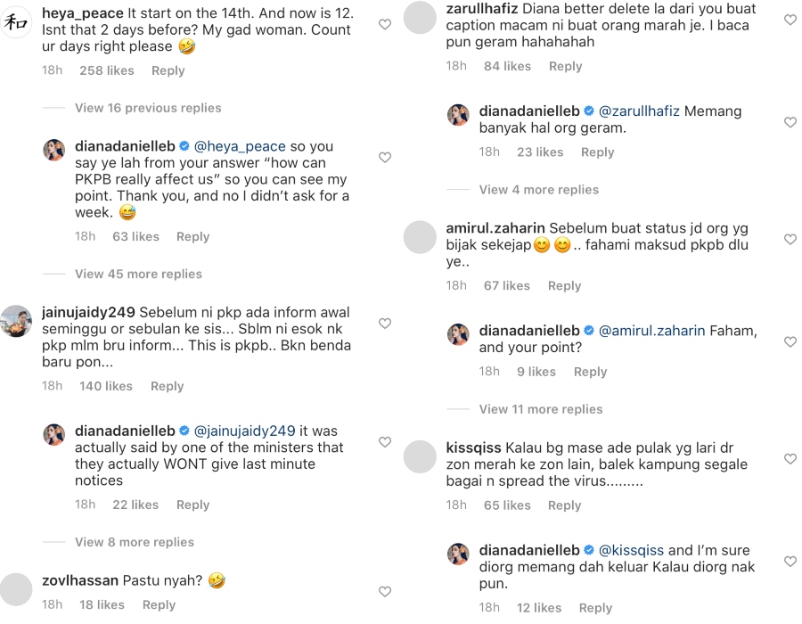Screen dimensions: 802x624
Task: Expand 'View 45 more replies'
Action: 138,274
